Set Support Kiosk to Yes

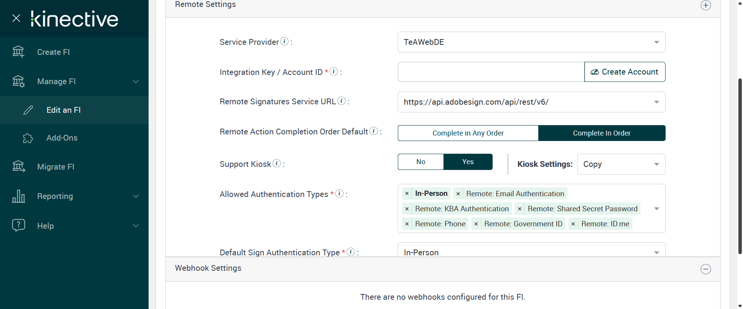467,162
